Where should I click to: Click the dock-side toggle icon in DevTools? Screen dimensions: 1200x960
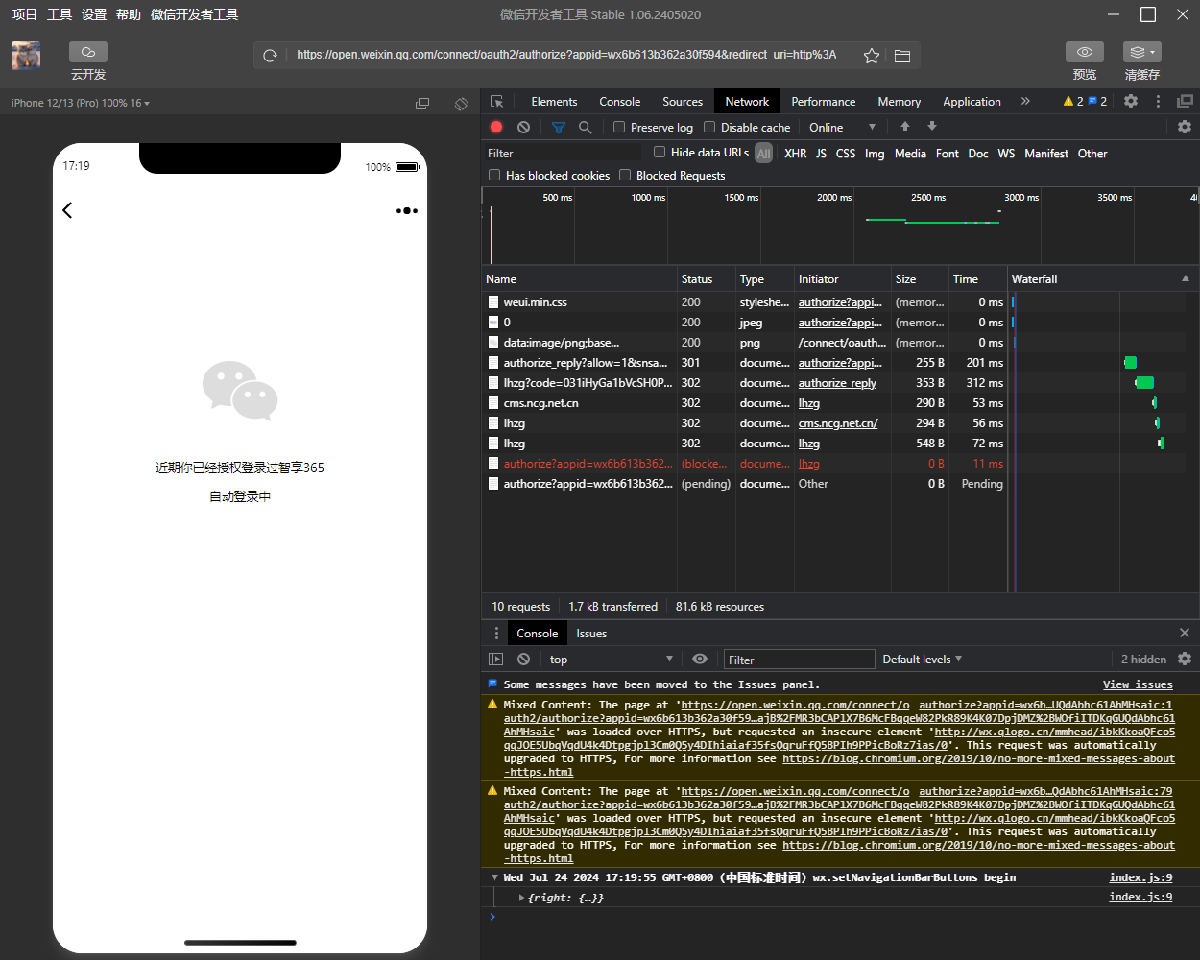click(1186, 101)
